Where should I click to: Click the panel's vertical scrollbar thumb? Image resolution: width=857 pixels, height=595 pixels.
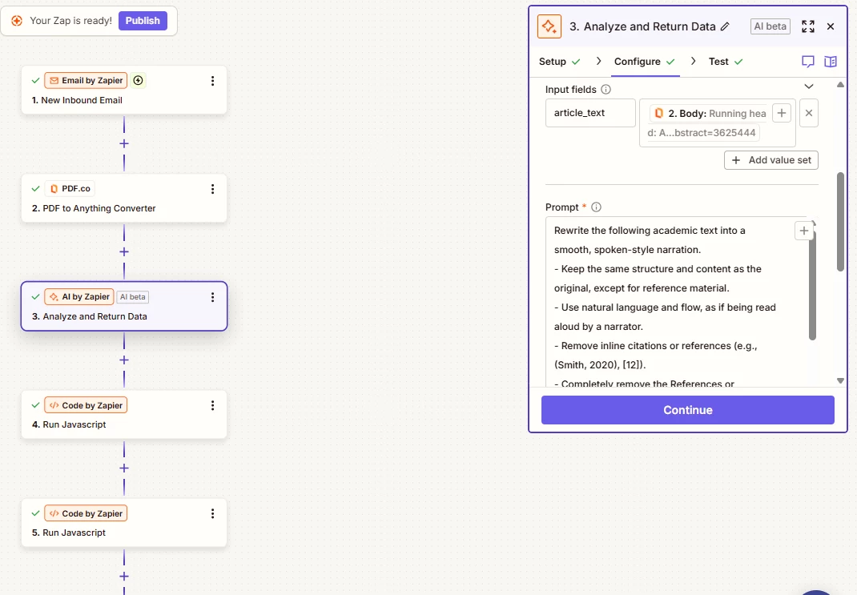point(841,222)
